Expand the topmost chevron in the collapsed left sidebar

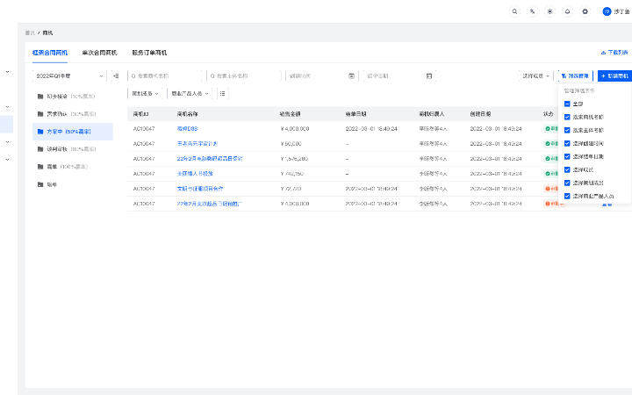[x=7, y=72]
